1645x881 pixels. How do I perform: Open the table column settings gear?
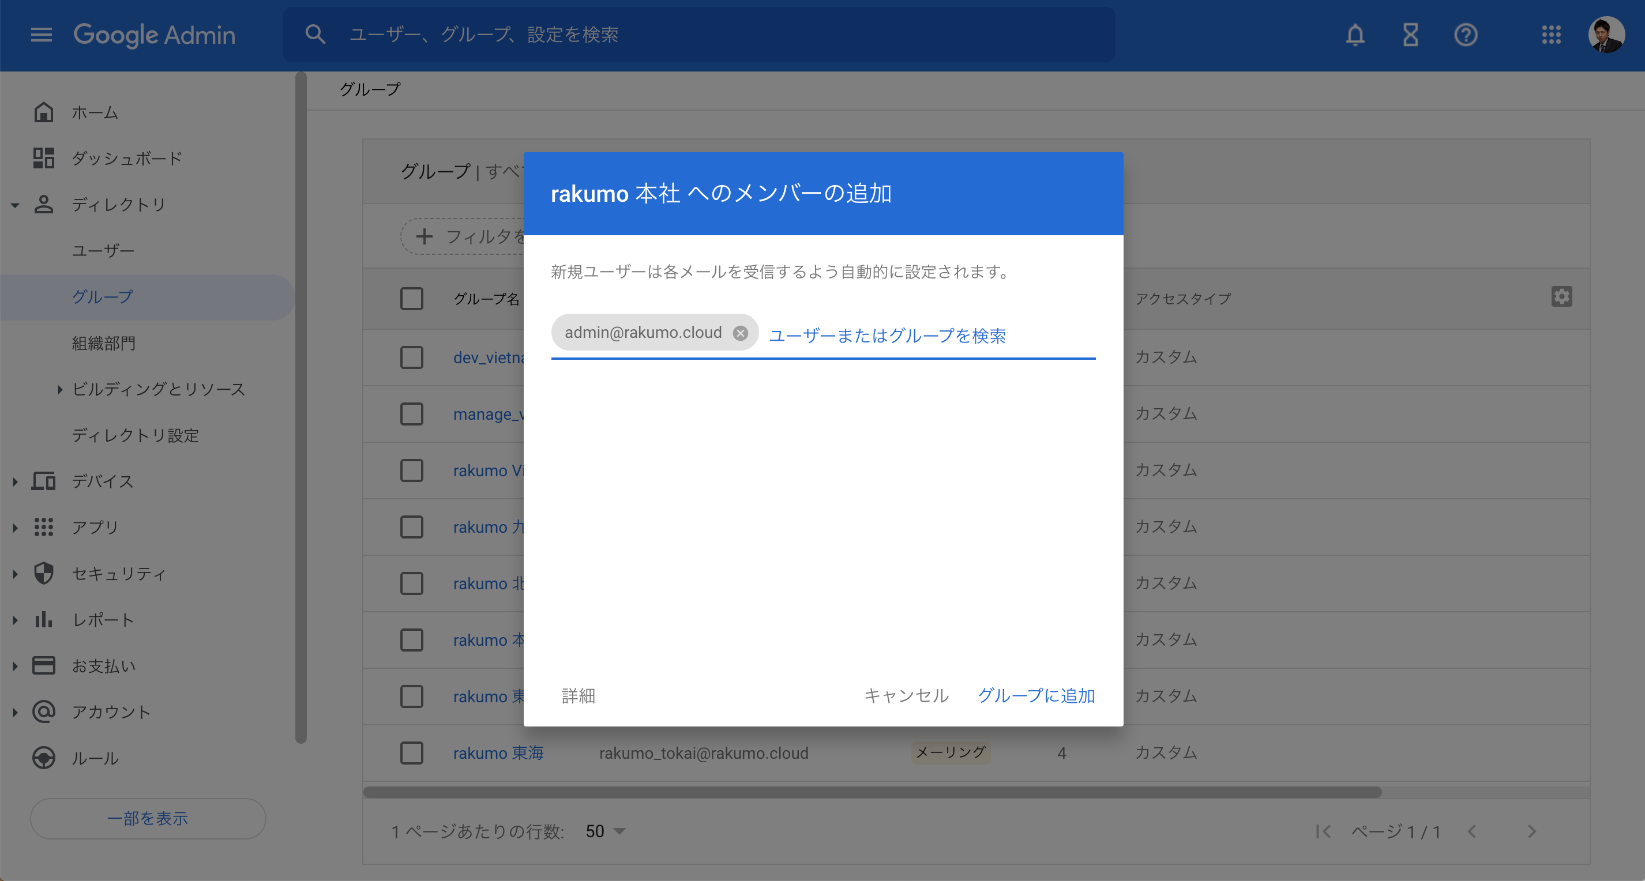[x=1561, y=297]
